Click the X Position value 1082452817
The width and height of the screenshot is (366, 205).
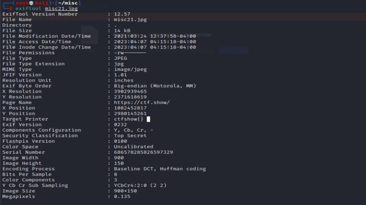[x=130, y=108]
